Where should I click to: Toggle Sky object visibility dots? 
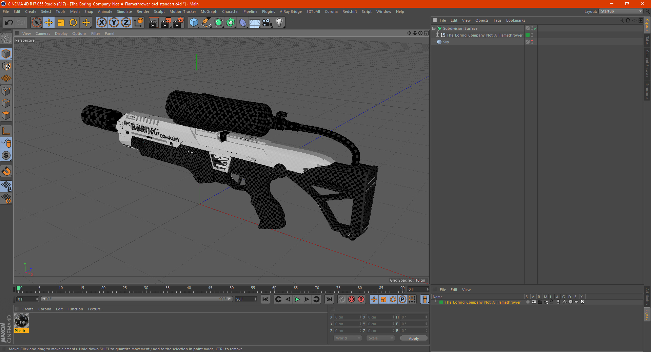(x=532, y=42)
